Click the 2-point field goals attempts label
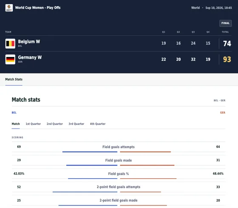This screenshot has width=238, height=208. [x=119, y=187]
